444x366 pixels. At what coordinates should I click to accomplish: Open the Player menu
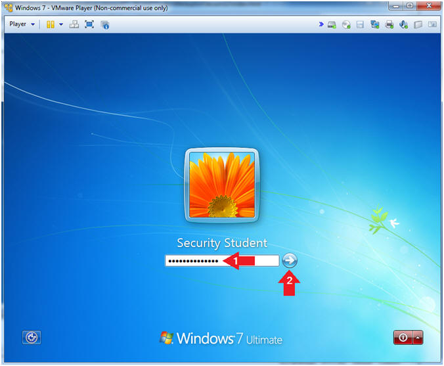pyautogui.click(x=22, y=24)
